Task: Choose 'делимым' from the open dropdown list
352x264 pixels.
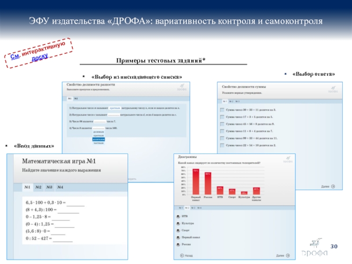Action: click(x=99, y=132)
